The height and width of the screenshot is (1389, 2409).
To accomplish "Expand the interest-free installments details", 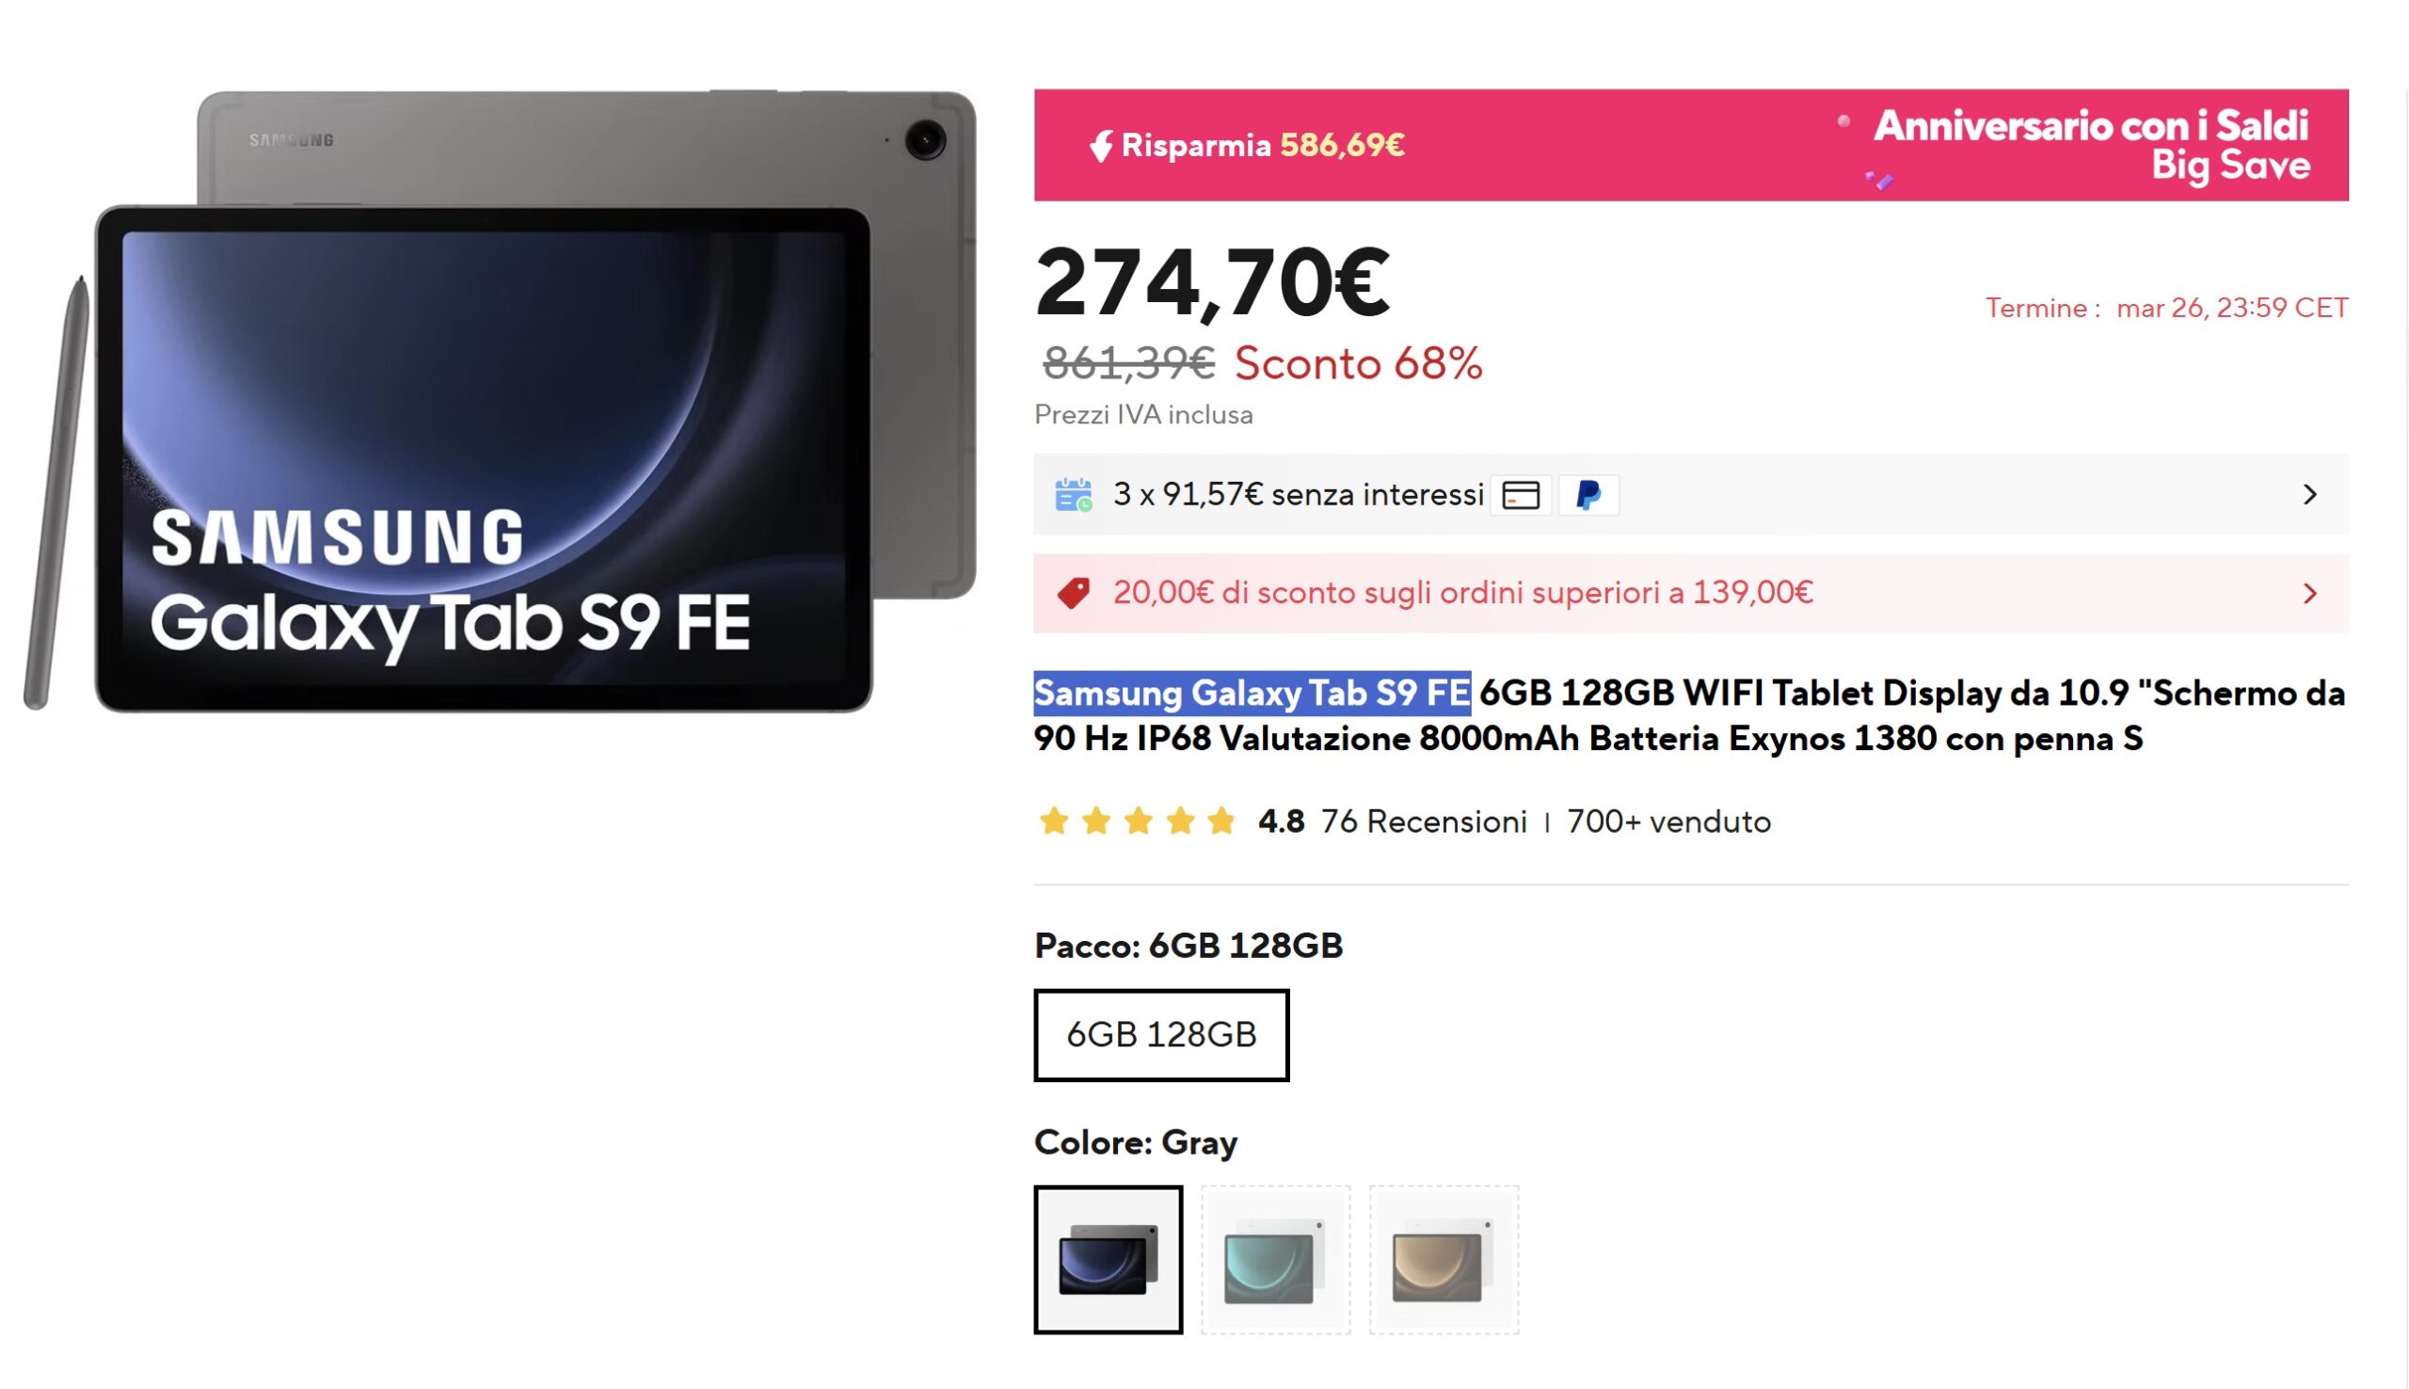I will point(2309,495).
